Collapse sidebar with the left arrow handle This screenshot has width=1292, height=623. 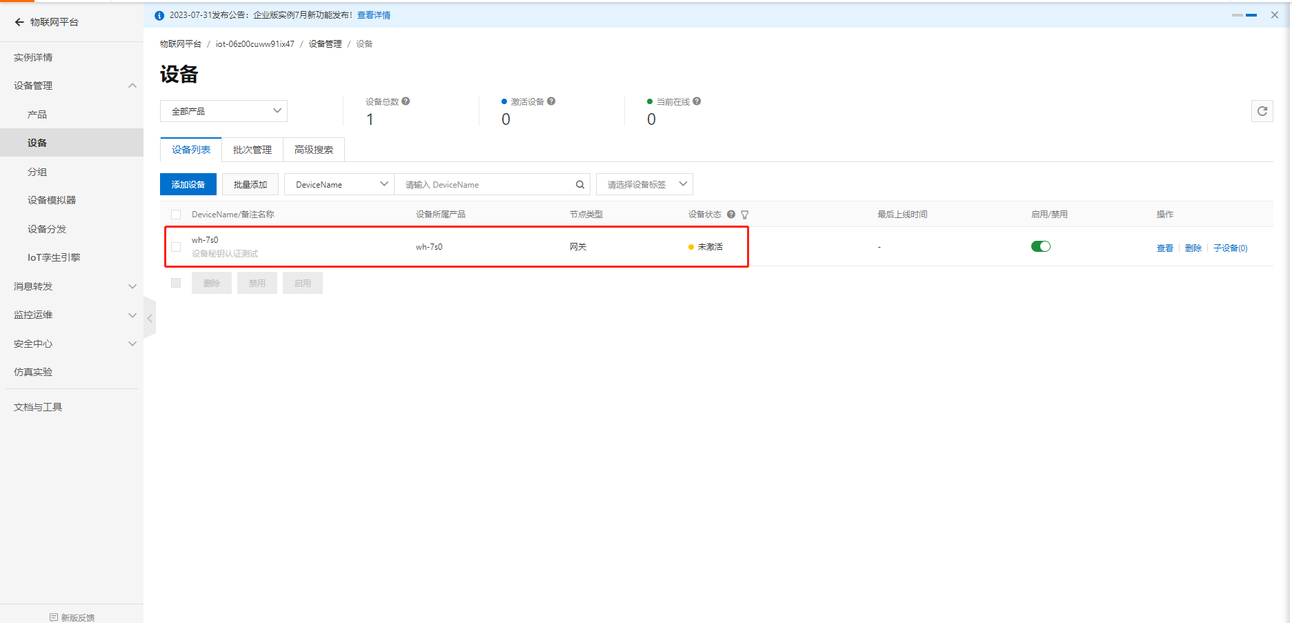click(x=150, y=318)
